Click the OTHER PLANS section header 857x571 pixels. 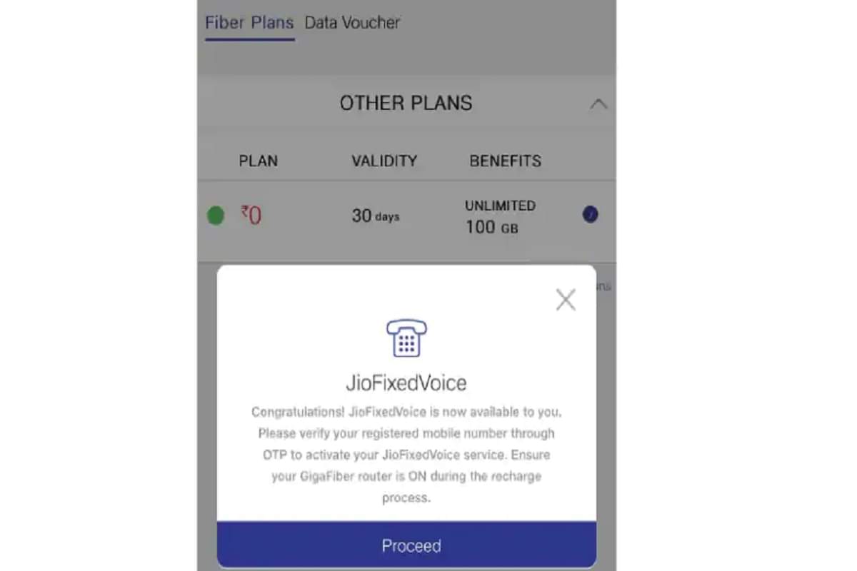[406, 103]
